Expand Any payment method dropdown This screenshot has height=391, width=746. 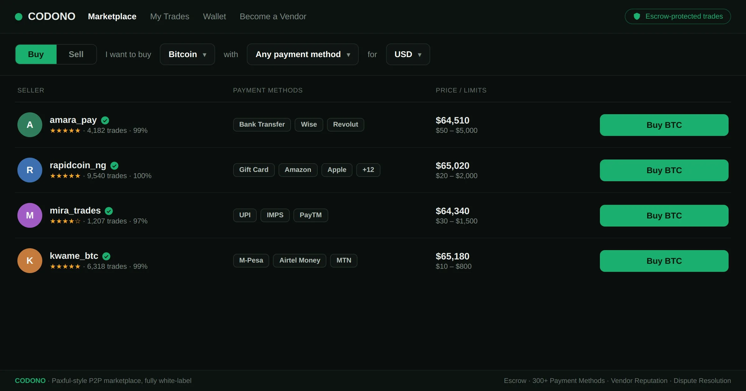tap(303, 54)
